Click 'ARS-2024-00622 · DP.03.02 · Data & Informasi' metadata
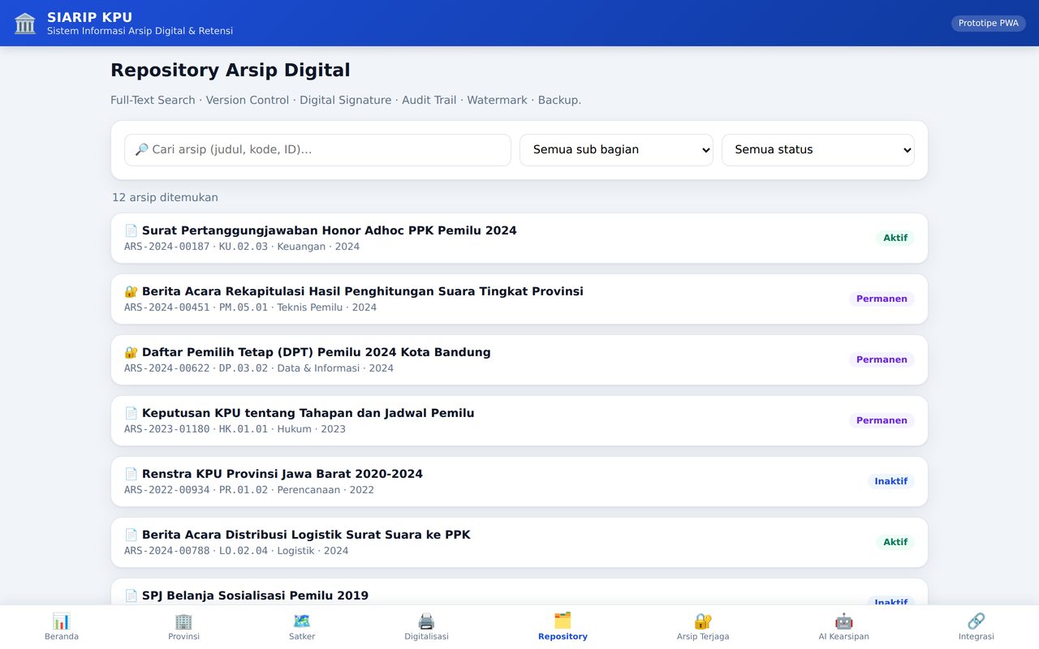The image size is (1039, 649). click(259, 368)
